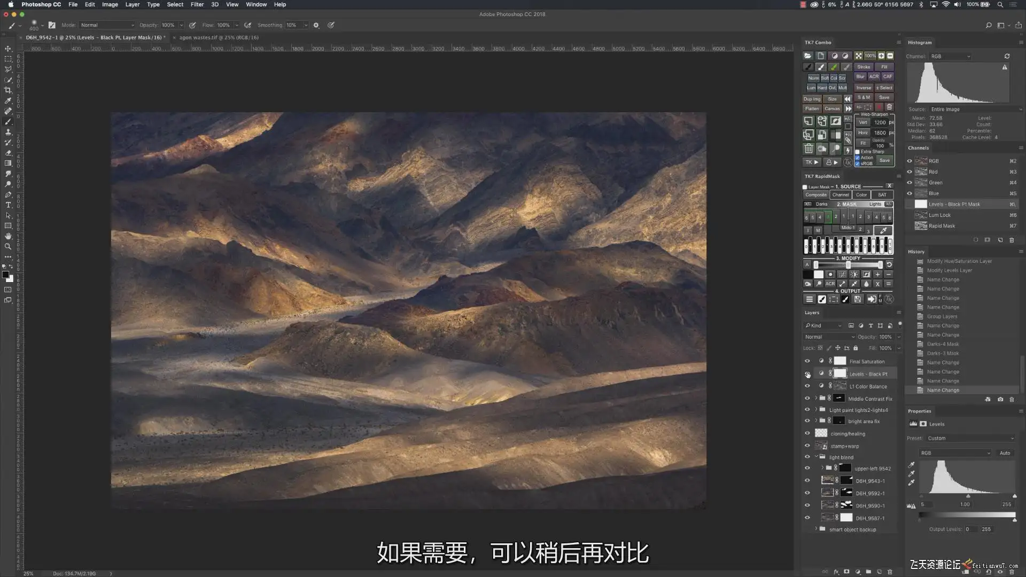The height and width of the screenshot is (577, 1026).
Task: Expand the Middle Contrast Fix group
Action: coord(816,398)
